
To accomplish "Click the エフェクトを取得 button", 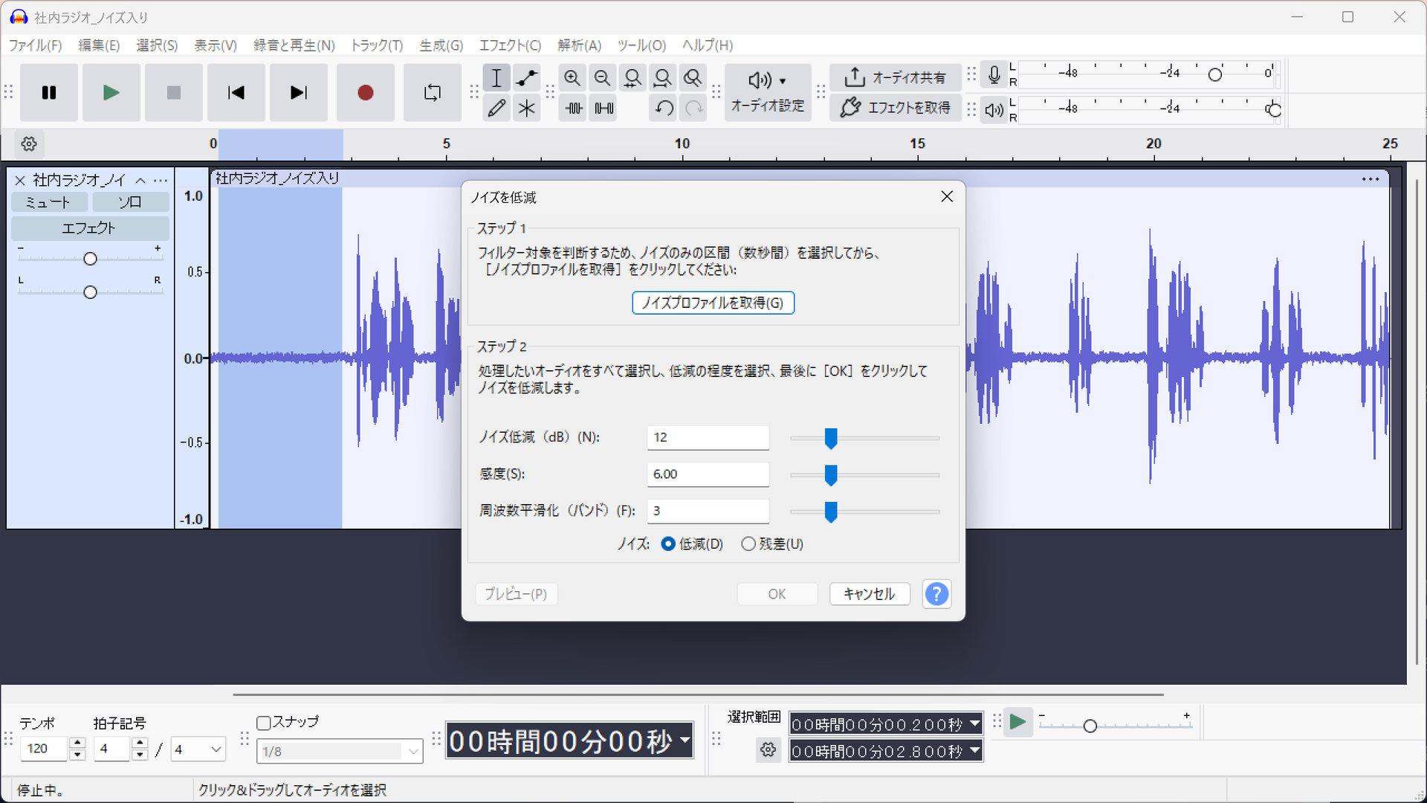I will [x=896, y=108].
